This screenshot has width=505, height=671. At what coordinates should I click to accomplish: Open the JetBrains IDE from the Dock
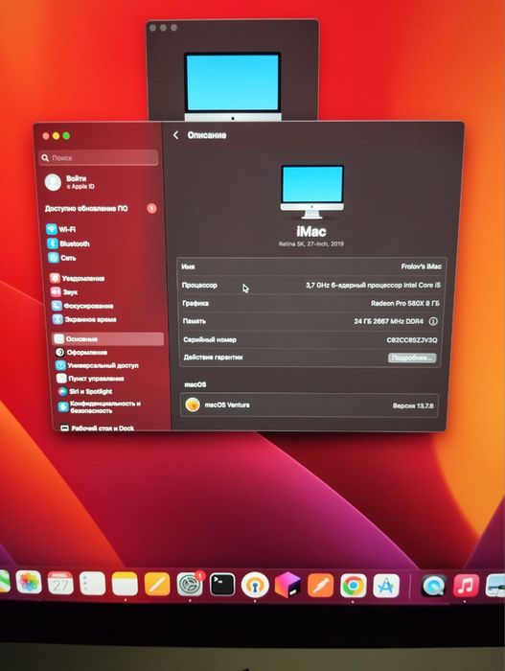pyautogui.click(x=287, y=585)
